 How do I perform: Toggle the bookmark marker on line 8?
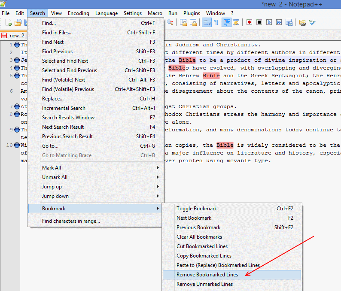point(17,114)
